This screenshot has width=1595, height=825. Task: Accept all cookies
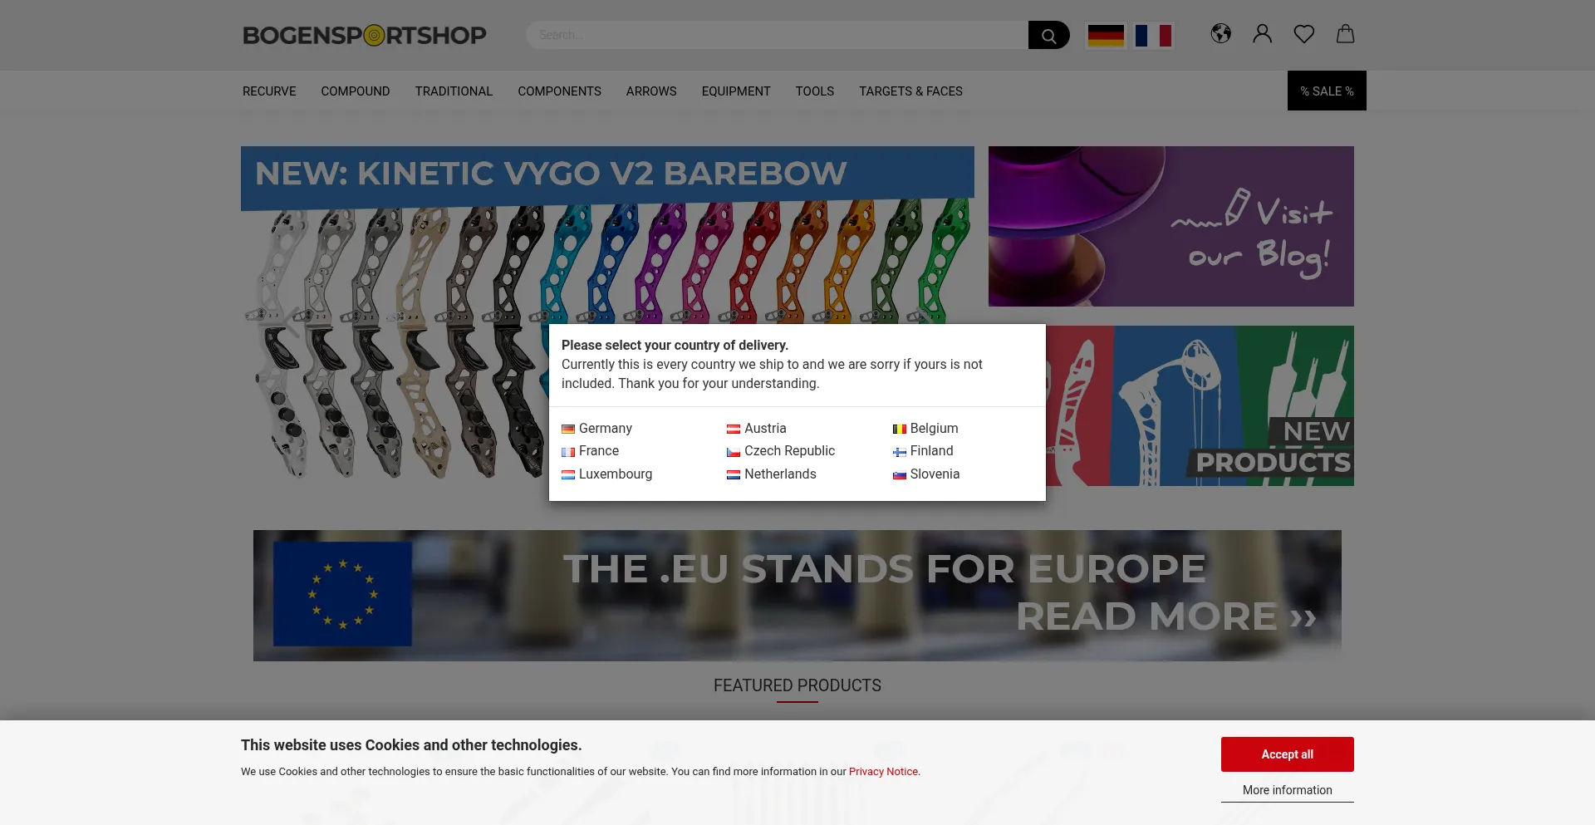point(1287,754)
